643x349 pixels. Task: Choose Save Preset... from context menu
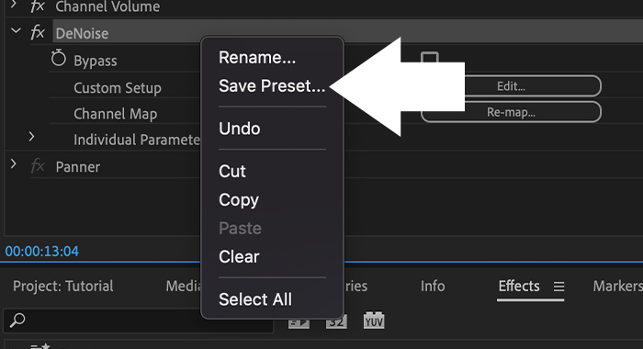point(272,85)
